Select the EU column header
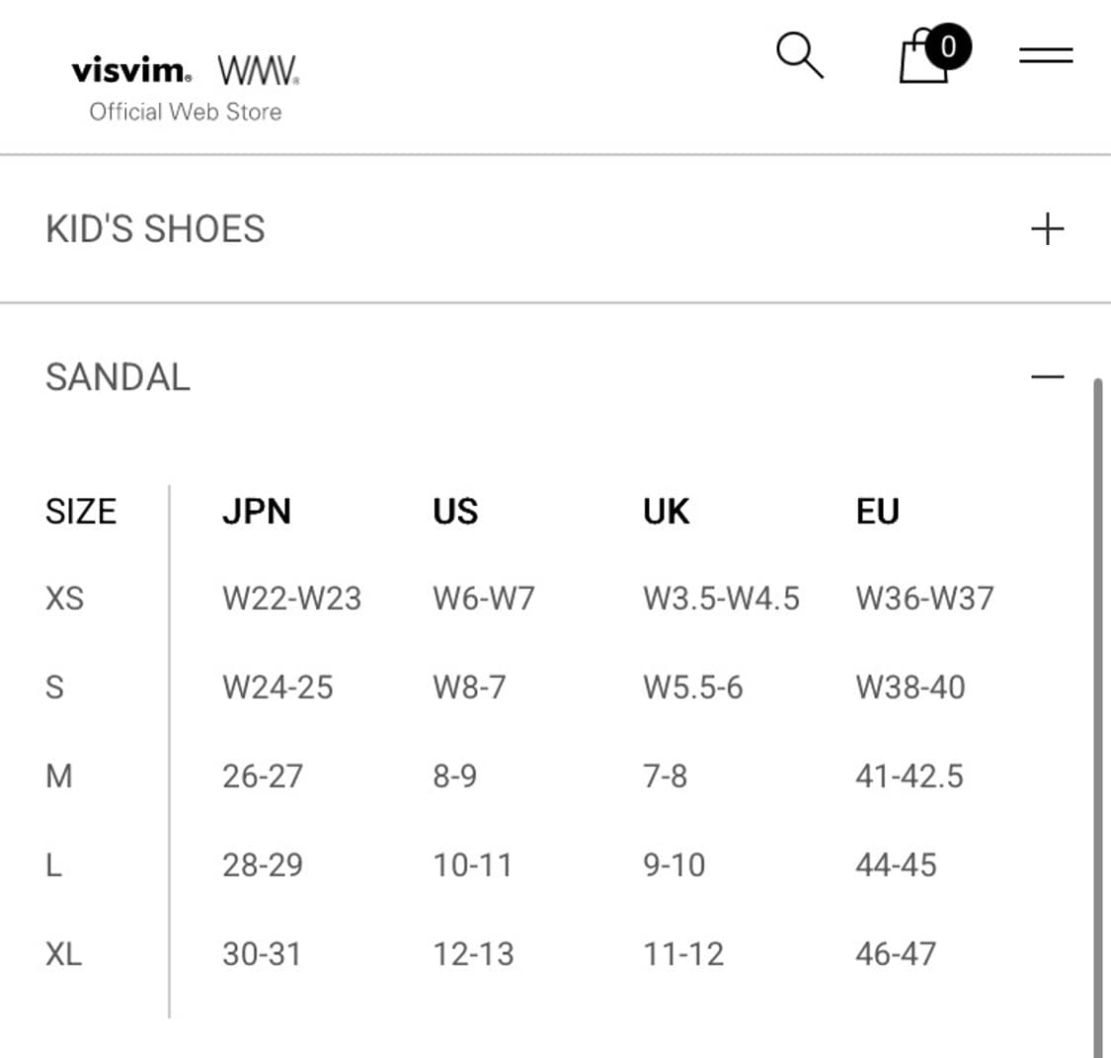1111x1058 pixels. [x=878, y=511]
